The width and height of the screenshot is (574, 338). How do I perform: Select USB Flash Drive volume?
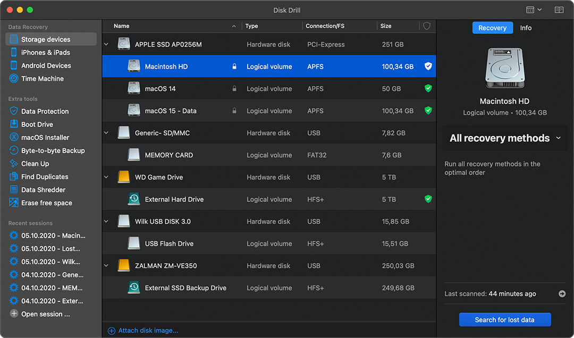pyautogui.click(x=269, y=243)
